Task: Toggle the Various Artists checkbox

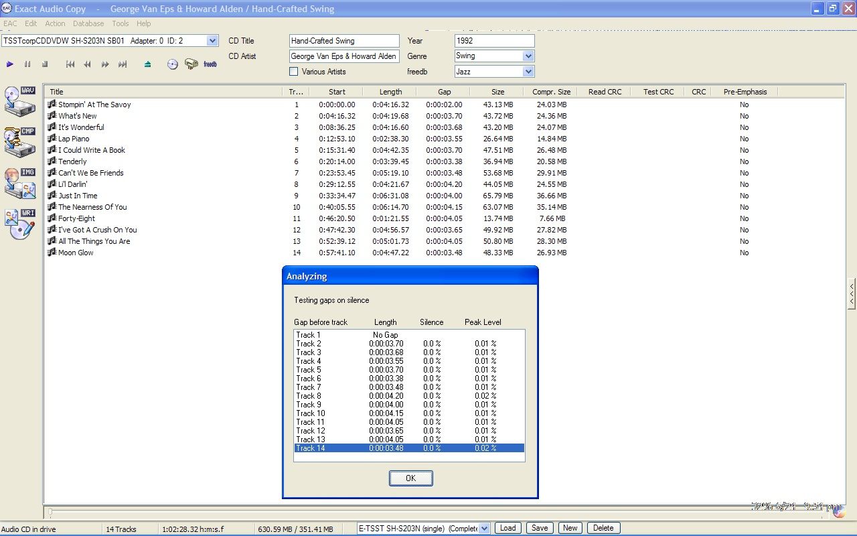Action: [x=293, y=72]
